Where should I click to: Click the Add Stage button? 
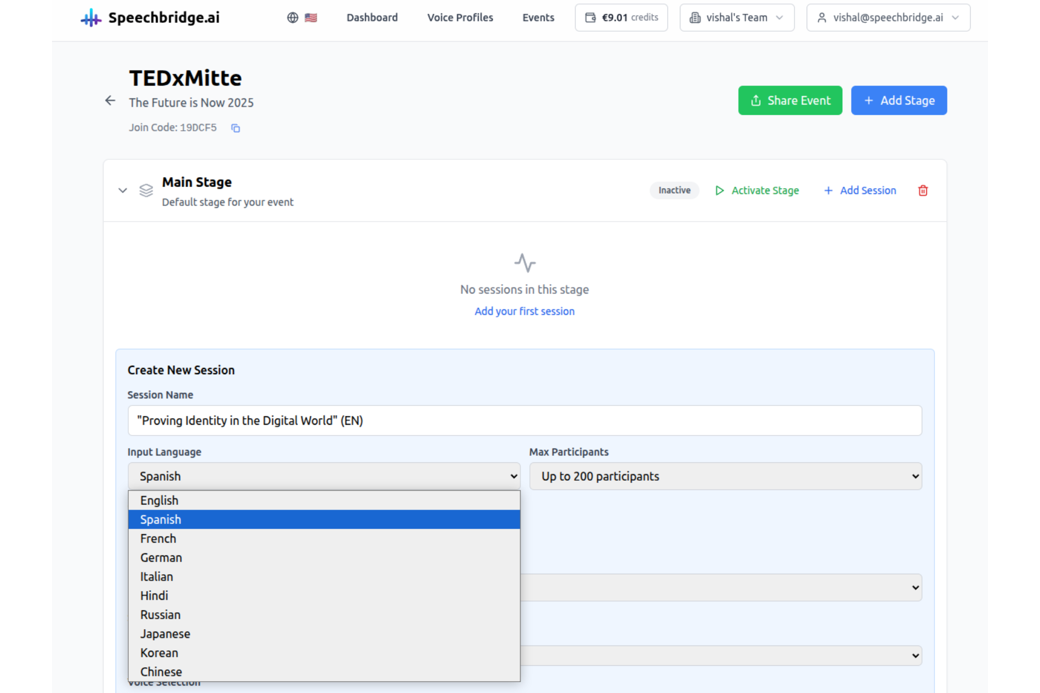[x=899, y=100]
